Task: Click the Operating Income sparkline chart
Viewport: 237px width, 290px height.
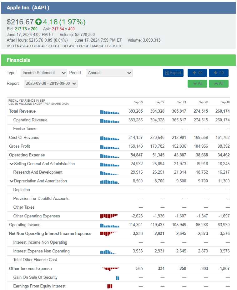Action: click(x=110, y=226)
